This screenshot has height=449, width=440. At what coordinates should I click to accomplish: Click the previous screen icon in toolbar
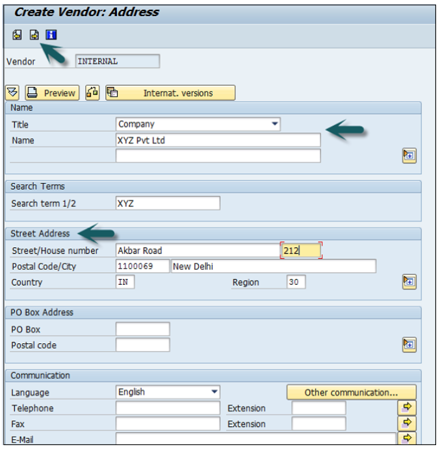(x=18, y=34)
